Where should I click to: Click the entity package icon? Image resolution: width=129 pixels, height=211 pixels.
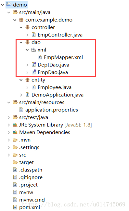(27, 80)
